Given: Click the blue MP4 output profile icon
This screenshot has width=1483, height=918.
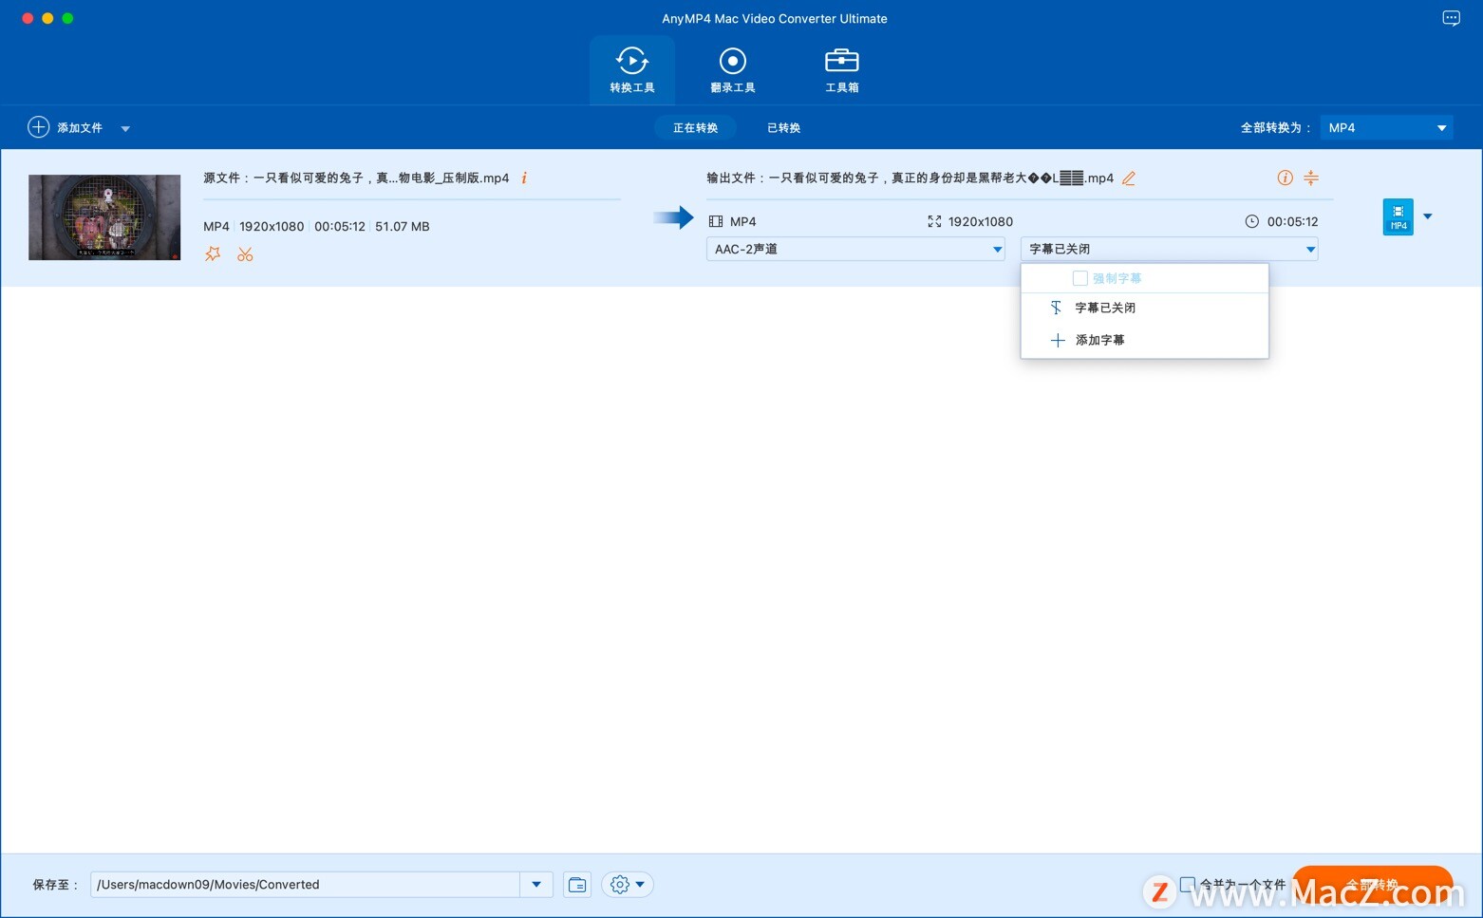Looking at the screenshot, I should pos(1397,216).
